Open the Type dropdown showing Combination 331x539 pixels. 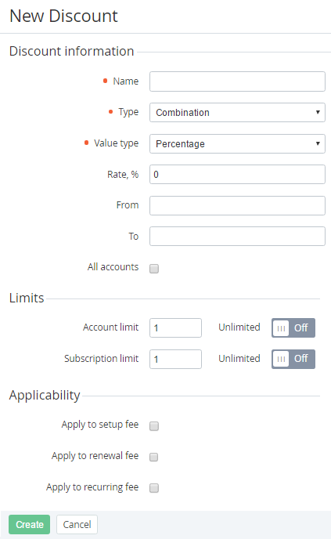click(237, 112)
